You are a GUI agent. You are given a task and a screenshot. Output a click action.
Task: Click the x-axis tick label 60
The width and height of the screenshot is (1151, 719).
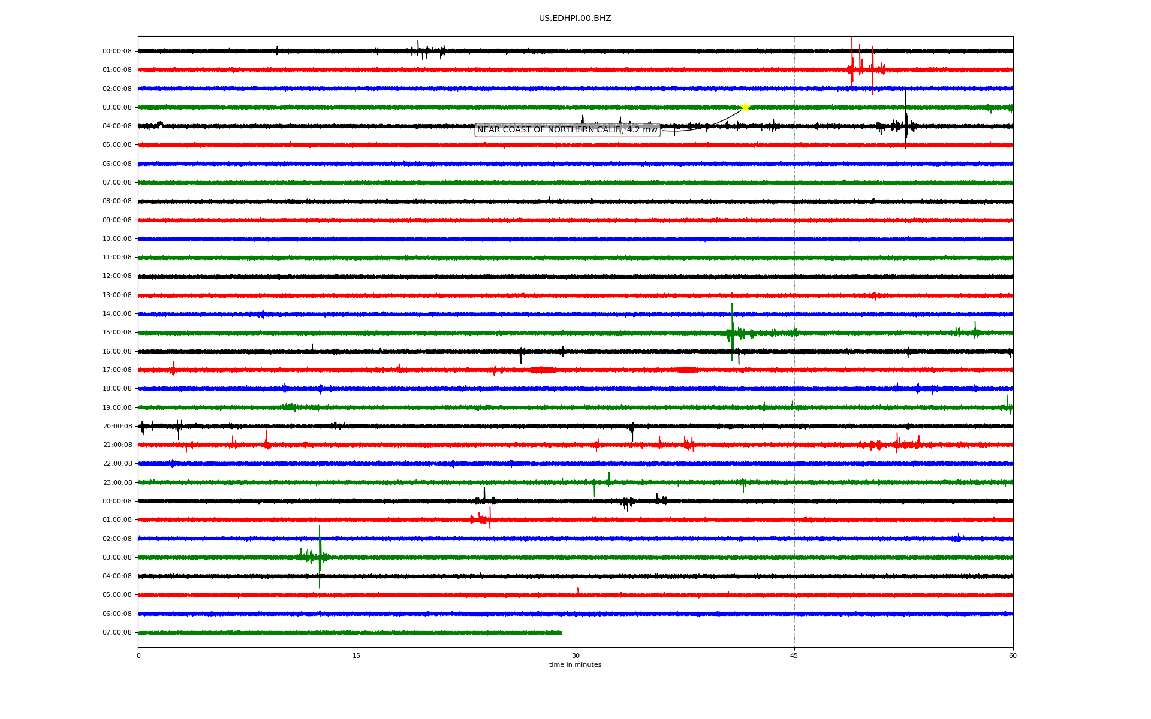(1013, 655)
